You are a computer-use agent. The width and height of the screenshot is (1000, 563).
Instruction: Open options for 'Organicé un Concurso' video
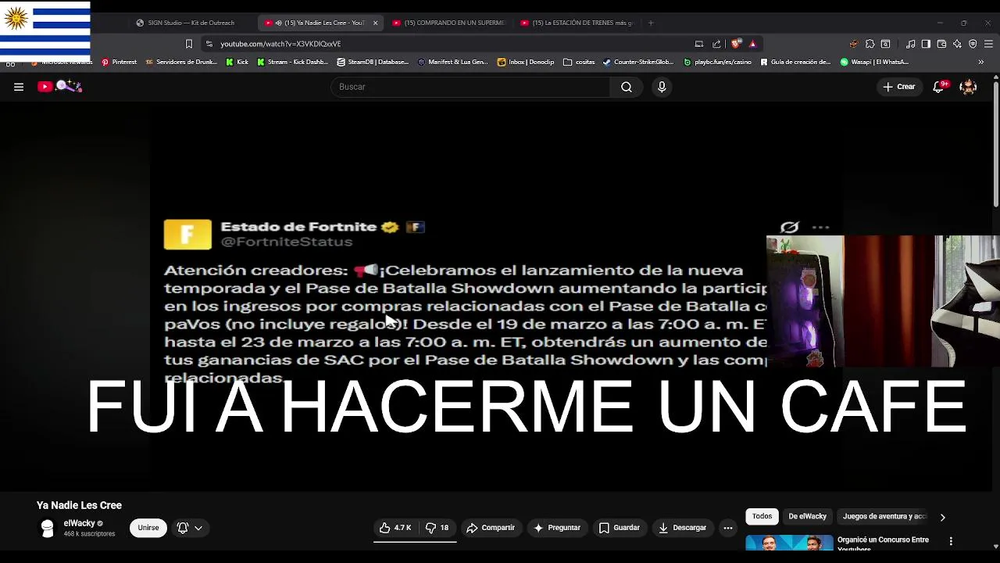tap(951, 541)
